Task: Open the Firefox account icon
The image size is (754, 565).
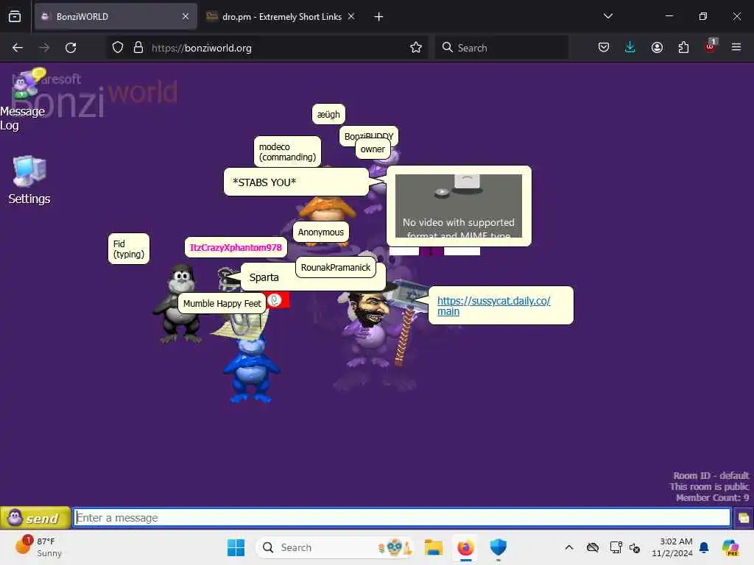Action: 657,47
